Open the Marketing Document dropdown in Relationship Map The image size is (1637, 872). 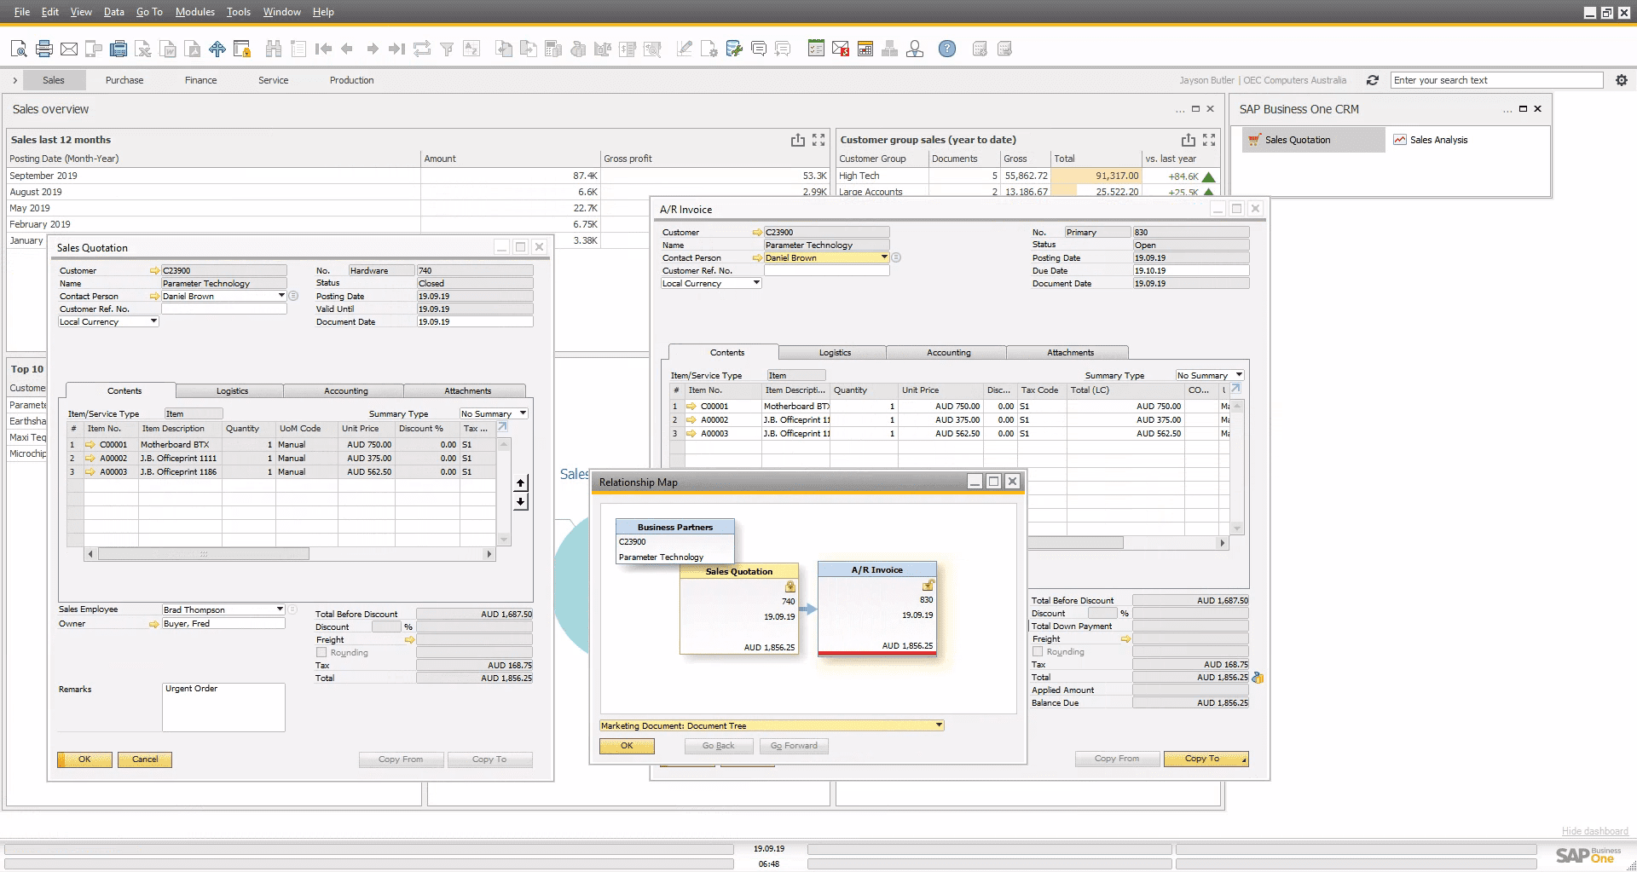click(936, 725)
